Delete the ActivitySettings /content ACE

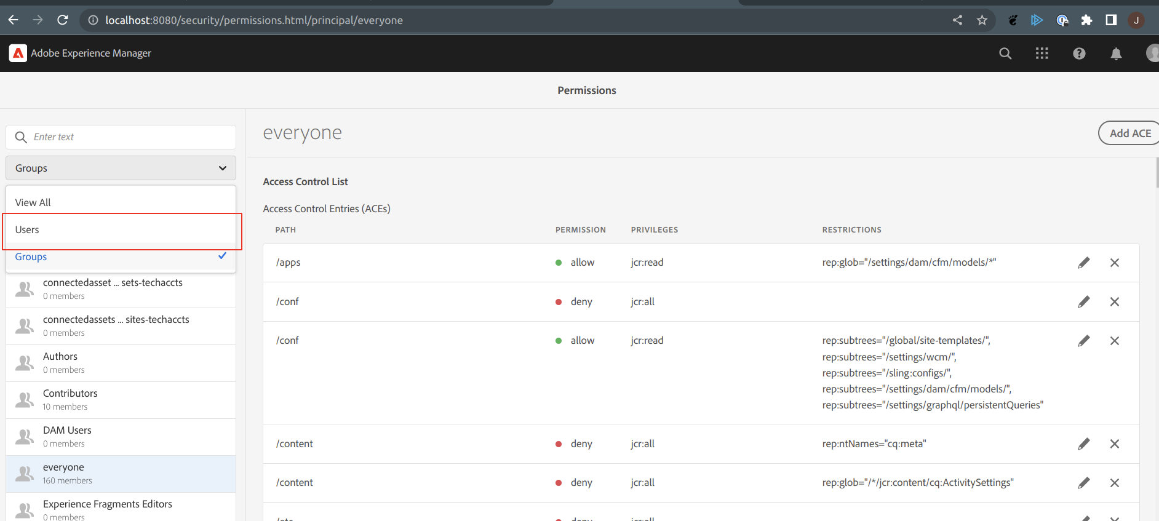(x=1114, y=483)
